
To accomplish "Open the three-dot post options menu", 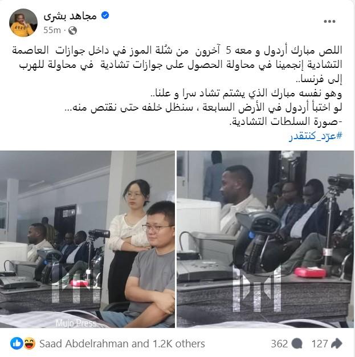I will [329, 22].
